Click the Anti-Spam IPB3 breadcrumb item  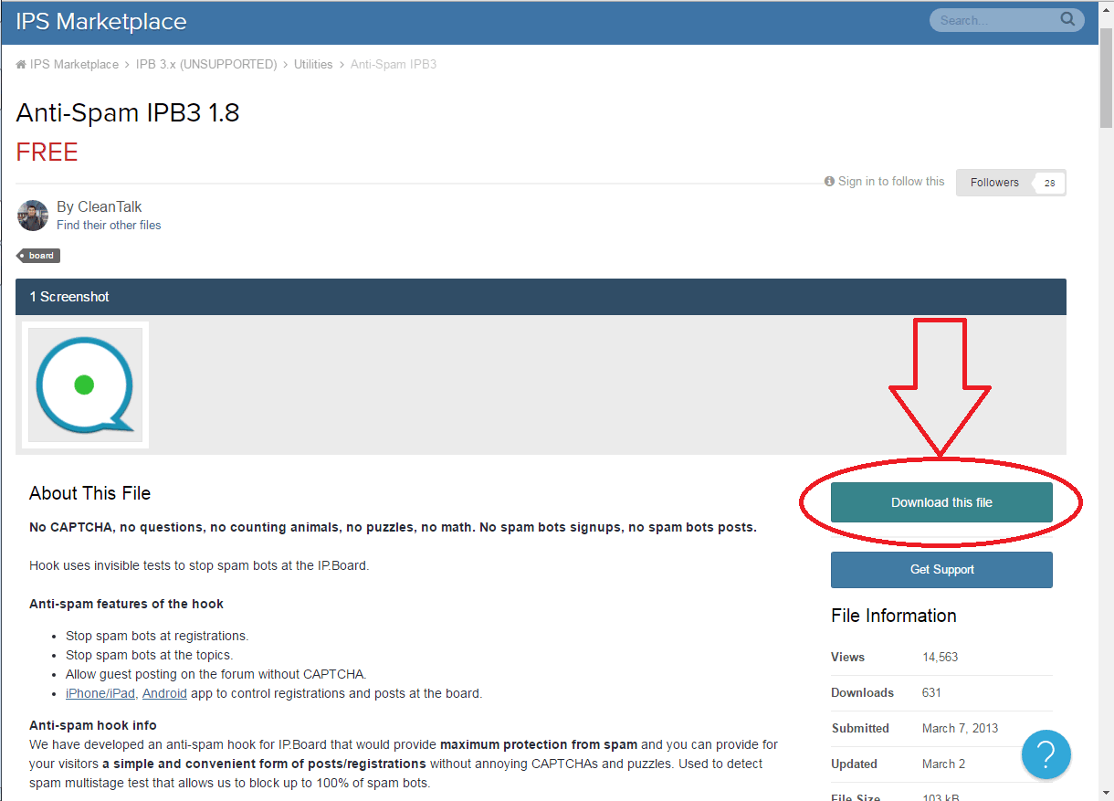[x=394, y=65]
